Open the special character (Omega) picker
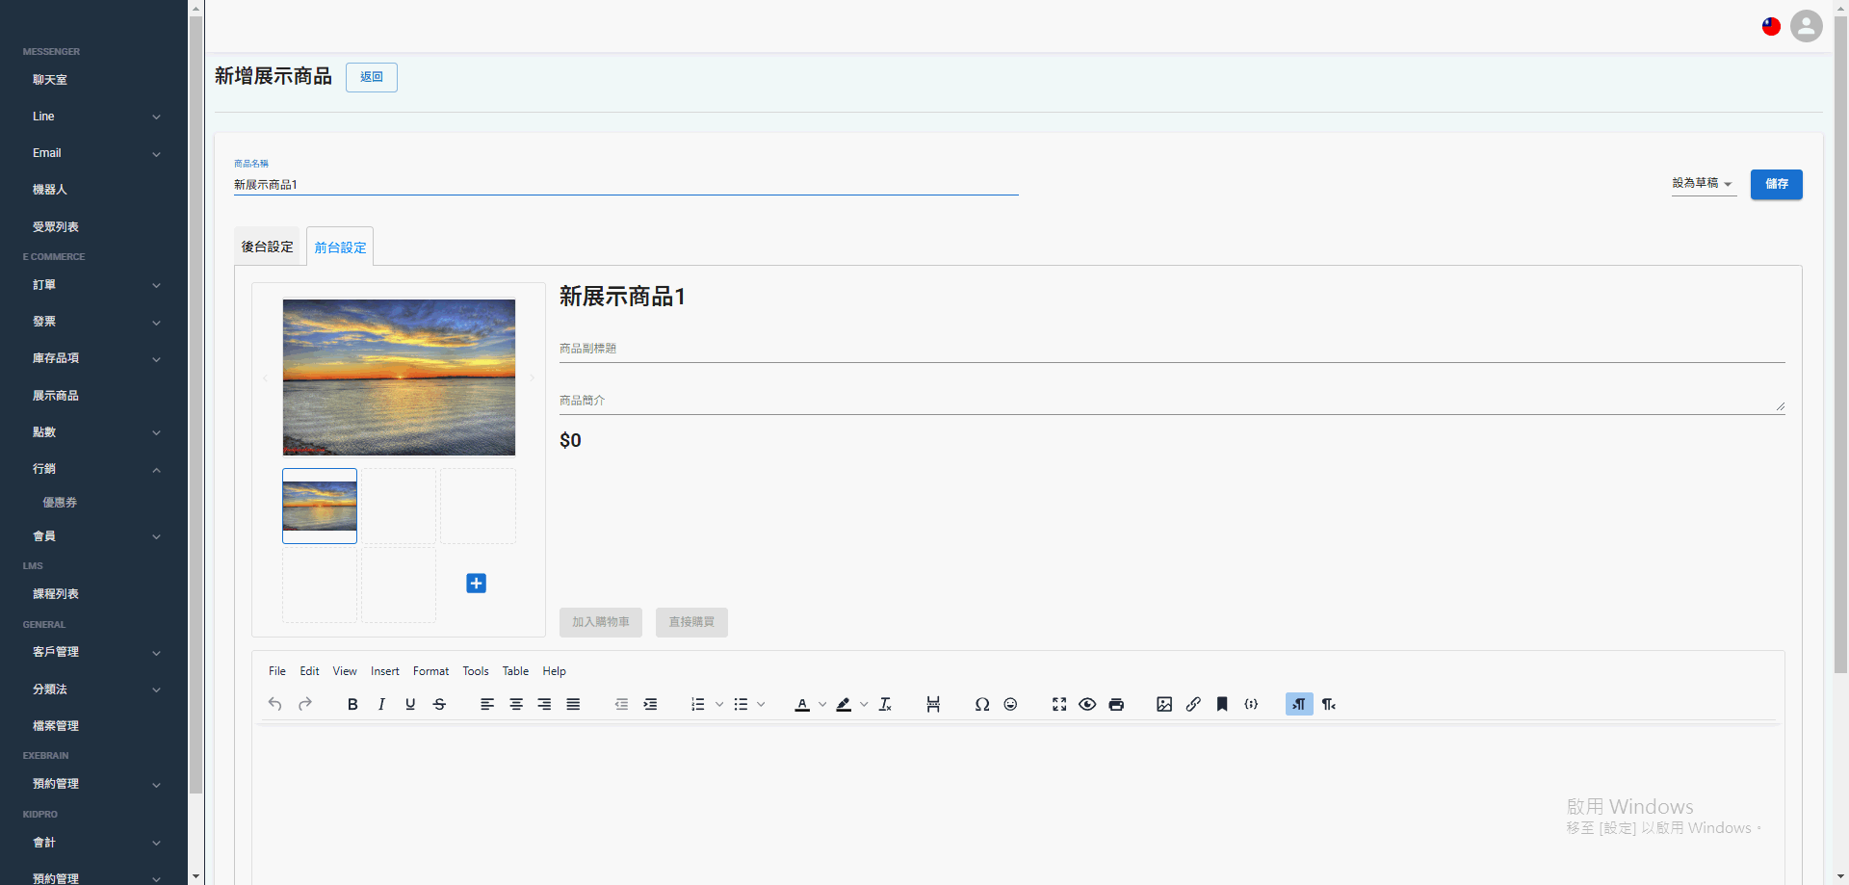This screenshot has width=1849, height=885. 981,704
